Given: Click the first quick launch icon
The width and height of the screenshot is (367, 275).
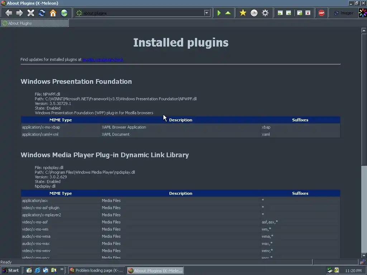Looking at the screenshot, I should [29, 270].
